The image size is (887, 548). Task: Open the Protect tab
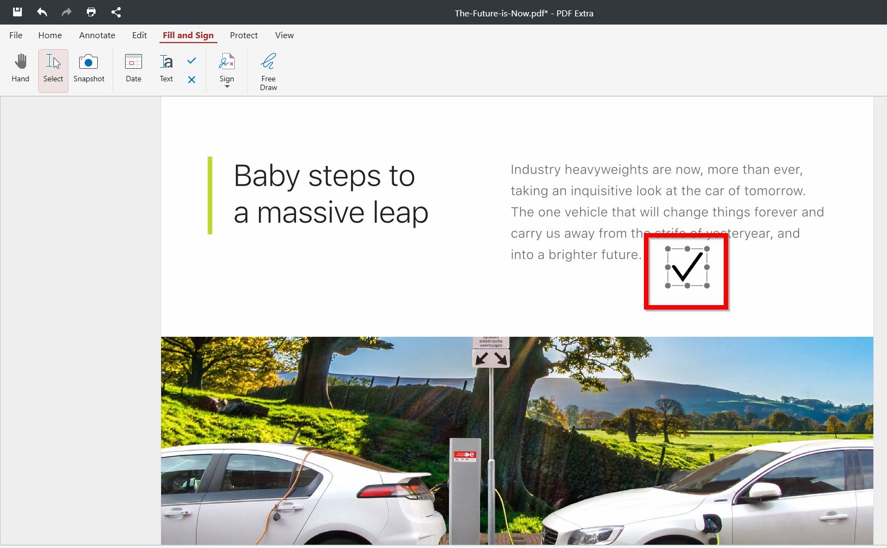click(244, 35)
